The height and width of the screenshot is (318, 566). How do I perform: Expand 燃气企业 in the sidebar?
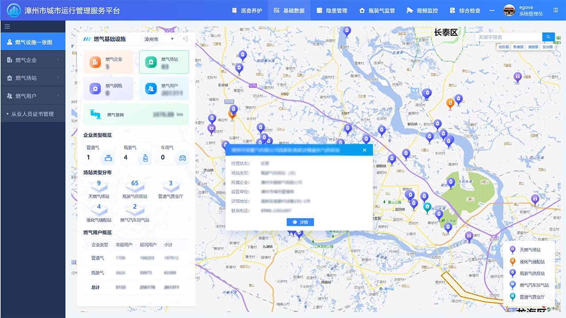(33, 60)
